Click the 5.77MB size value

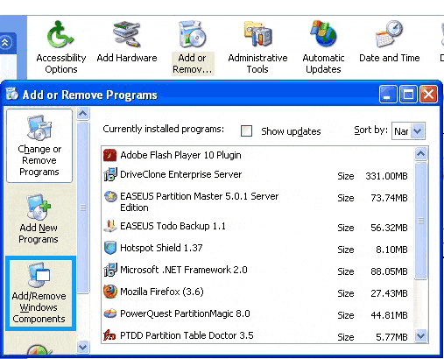391,337
